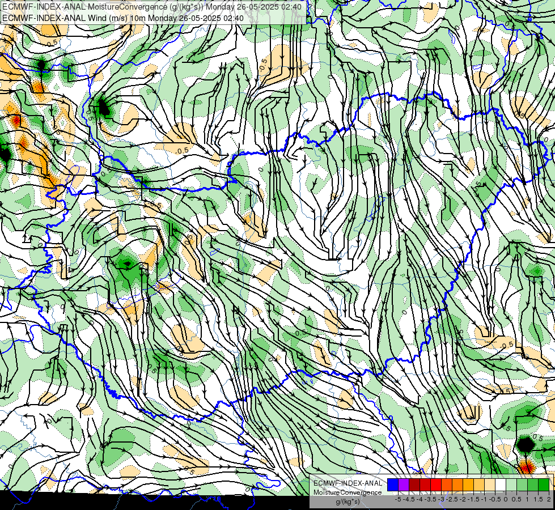Click the 'g/(kg*s)' unit under legend
The height and width of the screenshot is (510, 555).
point(348,502)
